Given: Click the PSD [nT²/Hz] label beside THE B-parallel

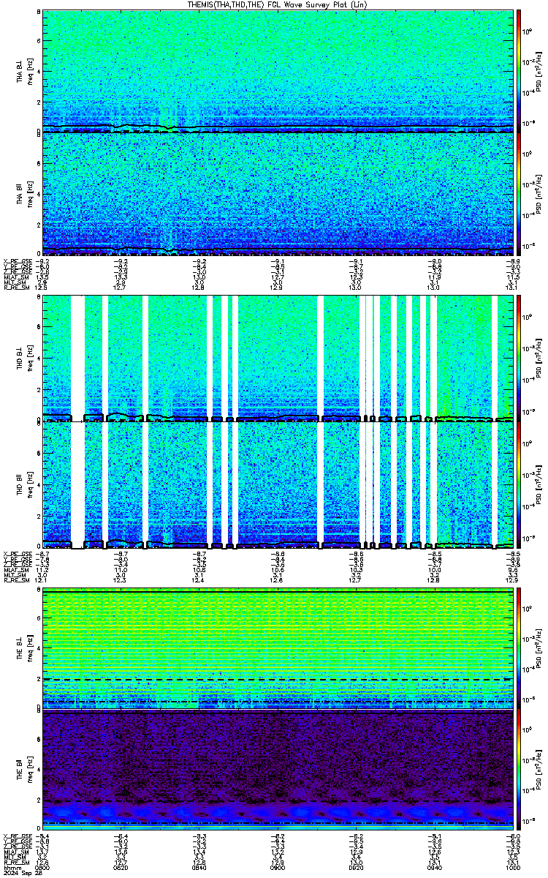Looking at the screenshot, I should (539, 770).
